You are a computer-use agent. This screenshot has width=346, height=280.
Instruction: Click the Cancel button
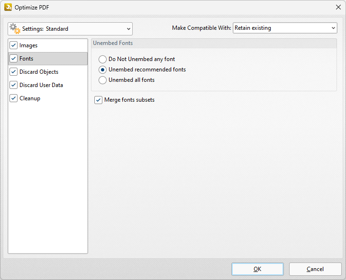[x=315, y=269]
